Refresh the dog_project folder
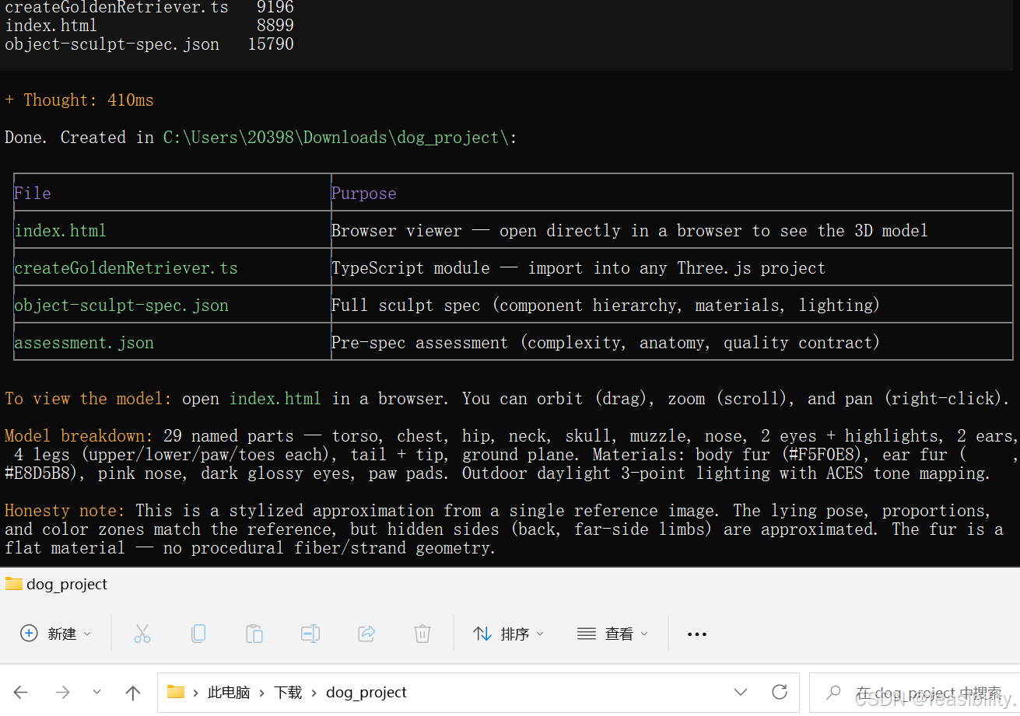 (780, 691)
